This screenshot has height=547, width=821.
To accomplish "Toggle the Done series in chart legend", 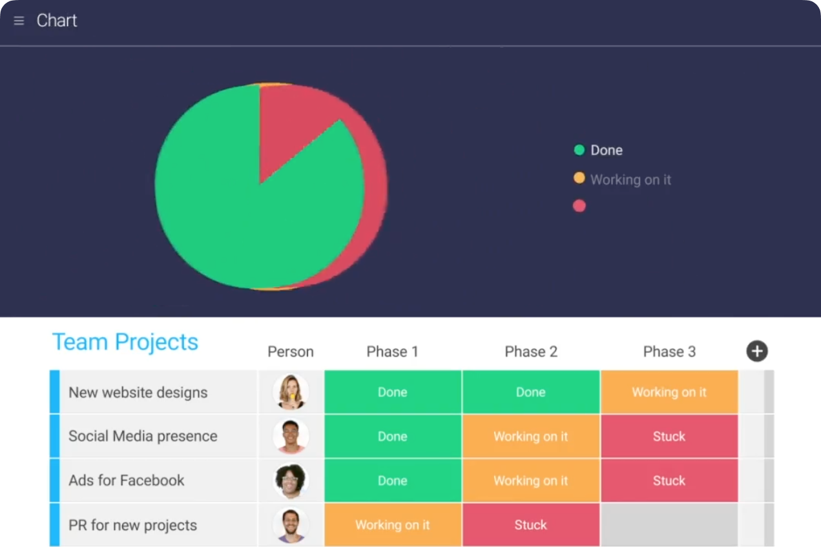I will [606, 150].
